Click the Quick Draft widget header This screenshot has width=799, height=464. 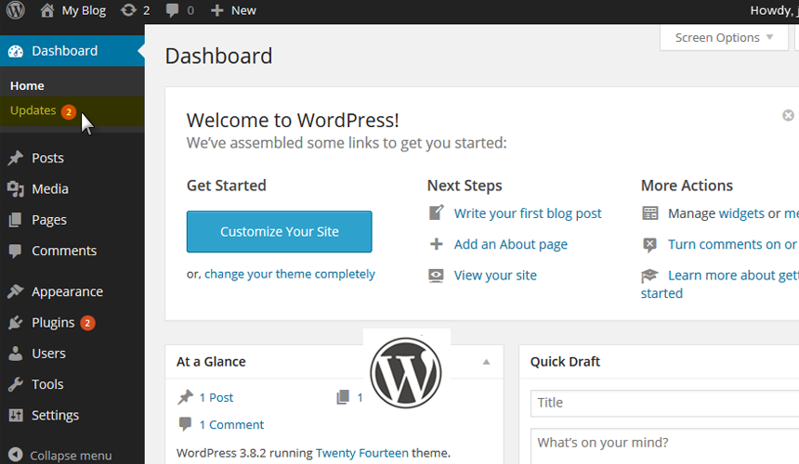click(x=659, y=362)
